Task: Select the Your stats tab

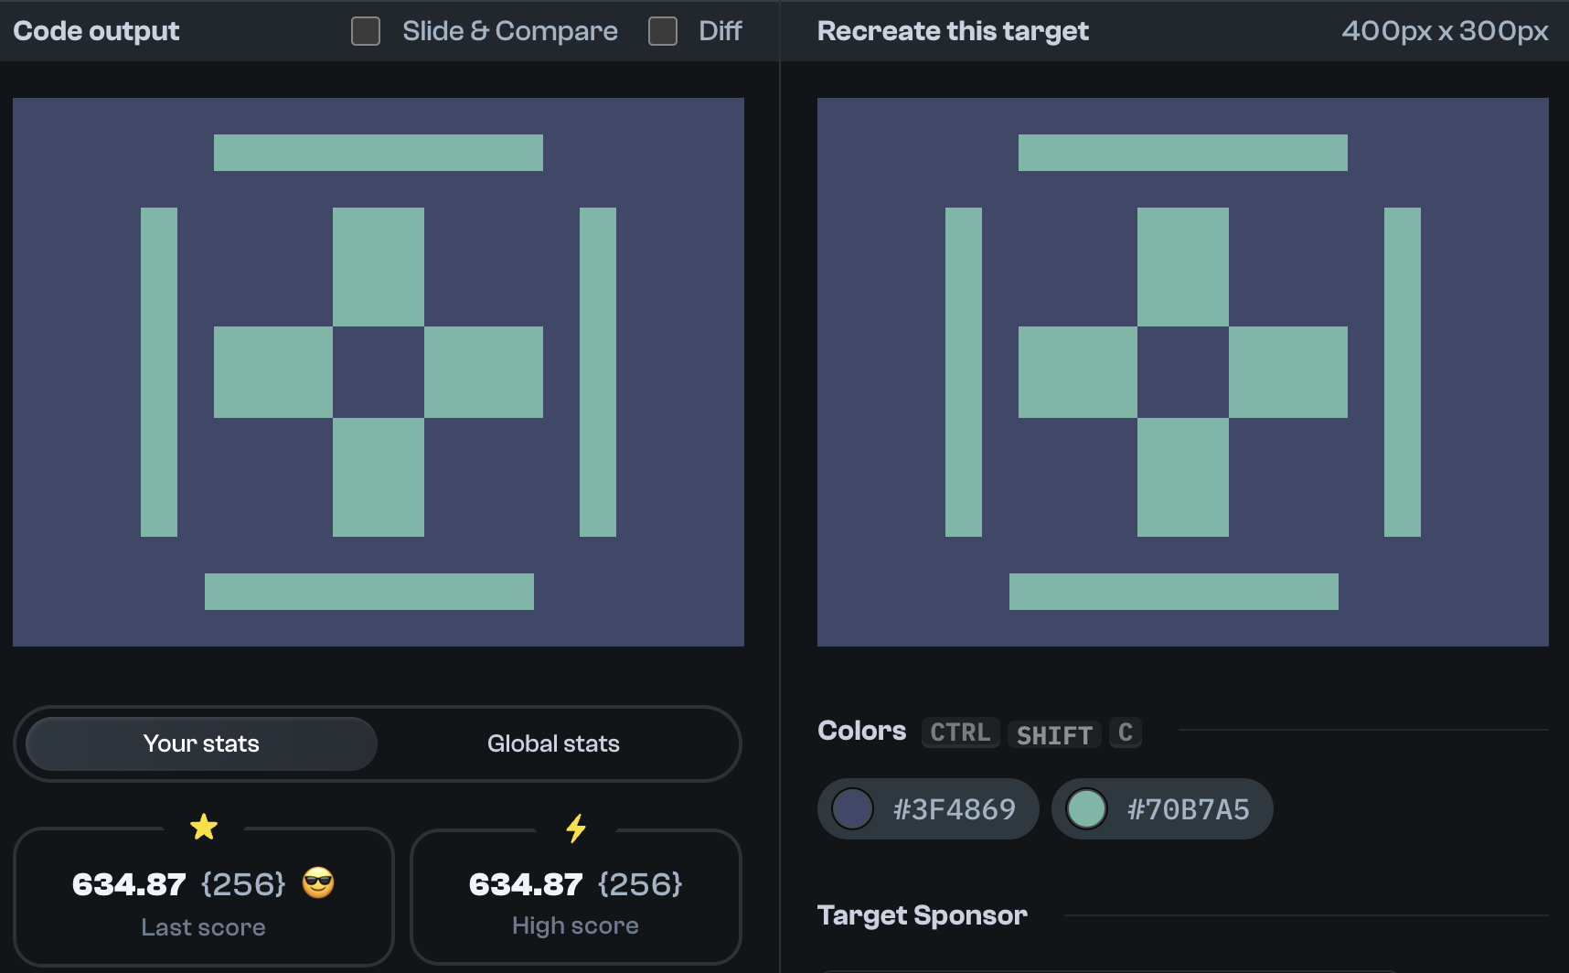Action: 201,743
